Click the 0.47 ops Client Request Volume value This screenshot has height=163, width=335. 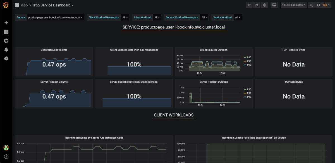coord(54,64)
